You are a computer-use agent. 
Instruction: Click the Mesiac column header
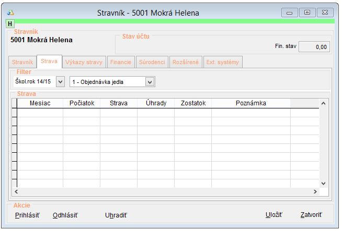[40, 103]
